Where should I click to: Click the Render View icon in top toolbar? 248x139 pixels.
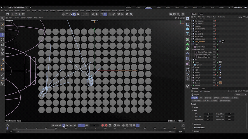pos(171,14)
